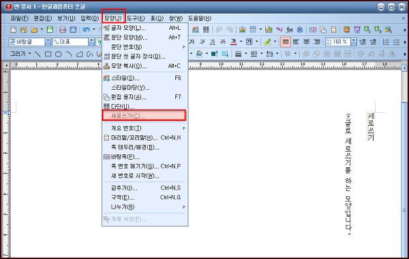
Task: Expand the 그리기 drawing menu dropdown
Action: point(29,54)
